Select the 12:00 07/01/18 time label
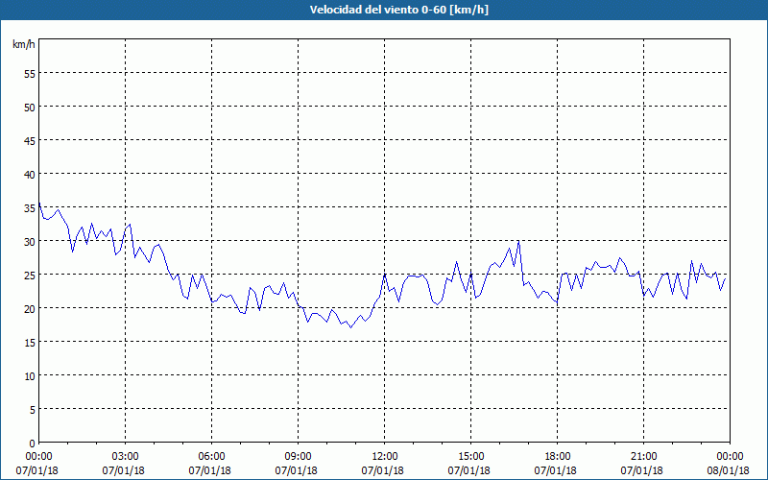The image size is (768, 480). tap(383, 464)
